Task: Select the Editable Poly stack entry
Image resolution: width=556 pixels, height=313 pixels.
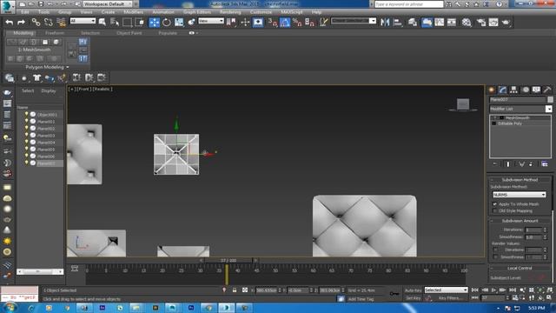Action: (510, 123)
